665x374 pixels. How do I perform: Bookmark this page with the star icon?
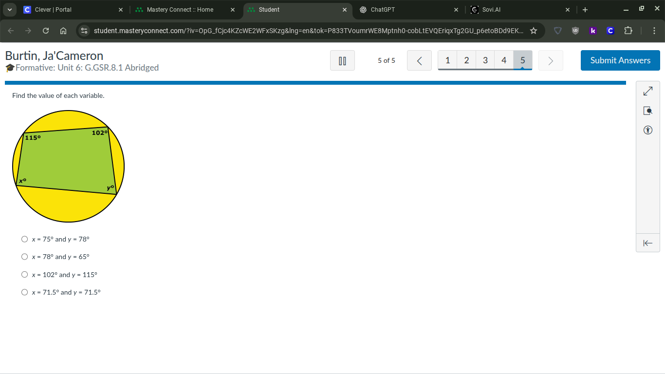[534, 31]
